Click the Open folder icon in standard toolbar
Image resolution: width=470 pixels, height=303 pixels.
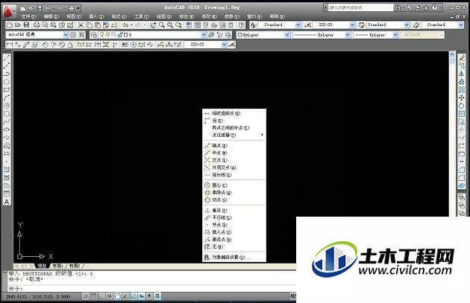[x=18, y=25]
